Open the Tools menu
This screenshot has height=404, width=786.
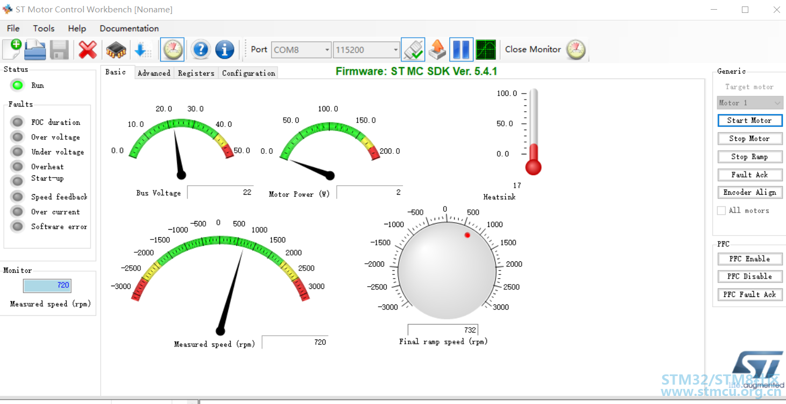(x=44, y=29)
